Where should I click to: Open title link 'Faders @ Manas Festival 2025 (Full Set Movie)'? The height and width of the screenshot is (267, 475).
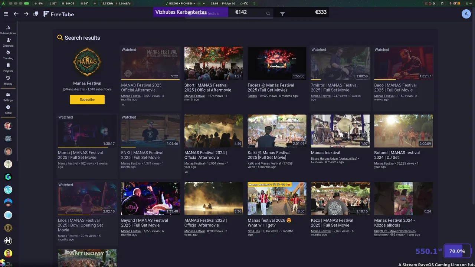pos(271,88)
